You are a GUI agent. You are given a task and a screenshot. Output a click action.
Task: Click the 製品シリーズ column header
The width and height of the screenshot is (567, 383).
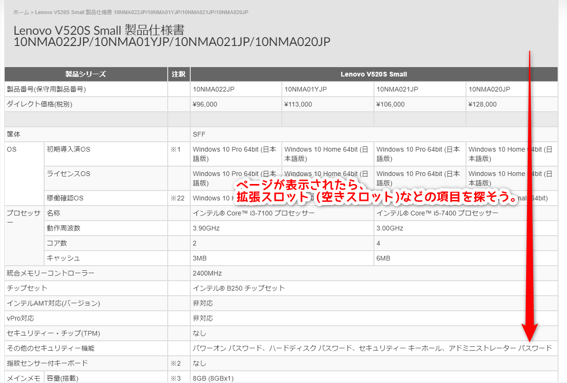coord(85,74)
